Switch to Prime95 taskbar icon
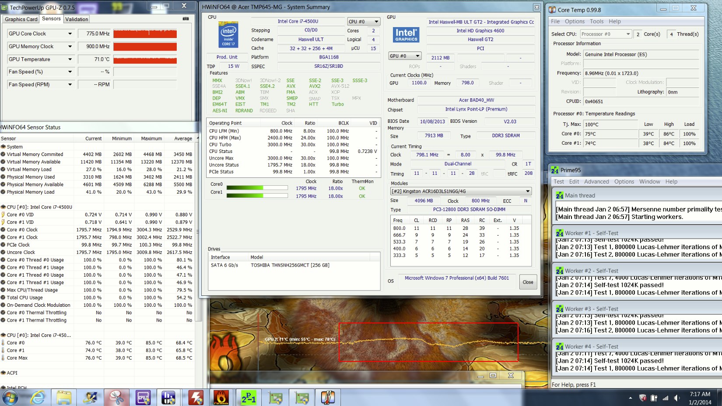The image size is (722, 406). tap(248, 397)
